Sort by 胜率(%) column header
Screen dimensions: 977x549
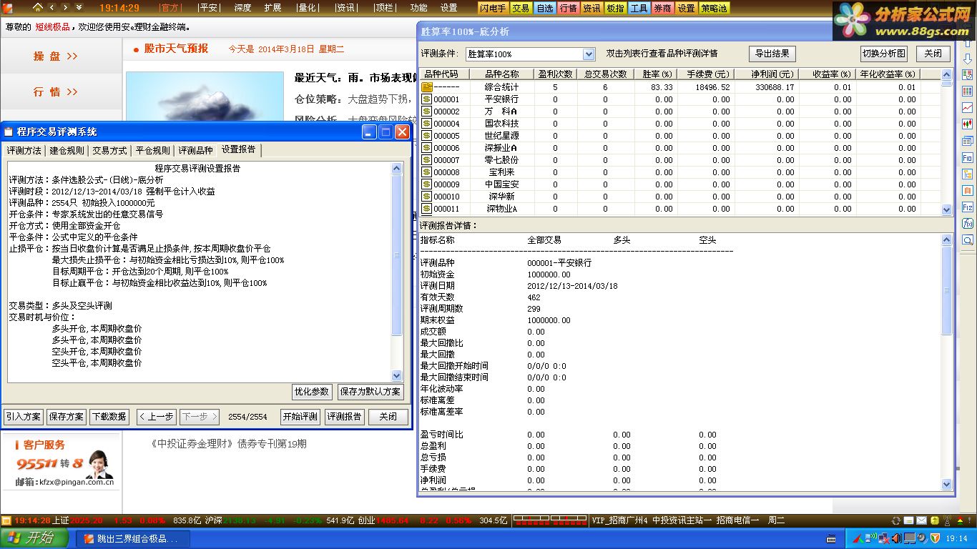pos(657,74)
